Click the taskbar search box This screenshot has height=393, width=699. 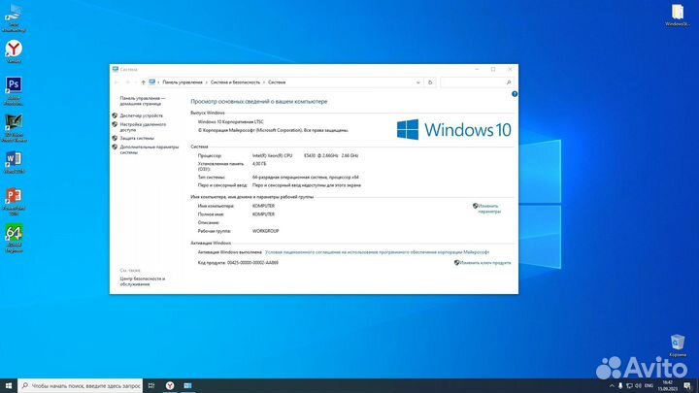point(81,385)
